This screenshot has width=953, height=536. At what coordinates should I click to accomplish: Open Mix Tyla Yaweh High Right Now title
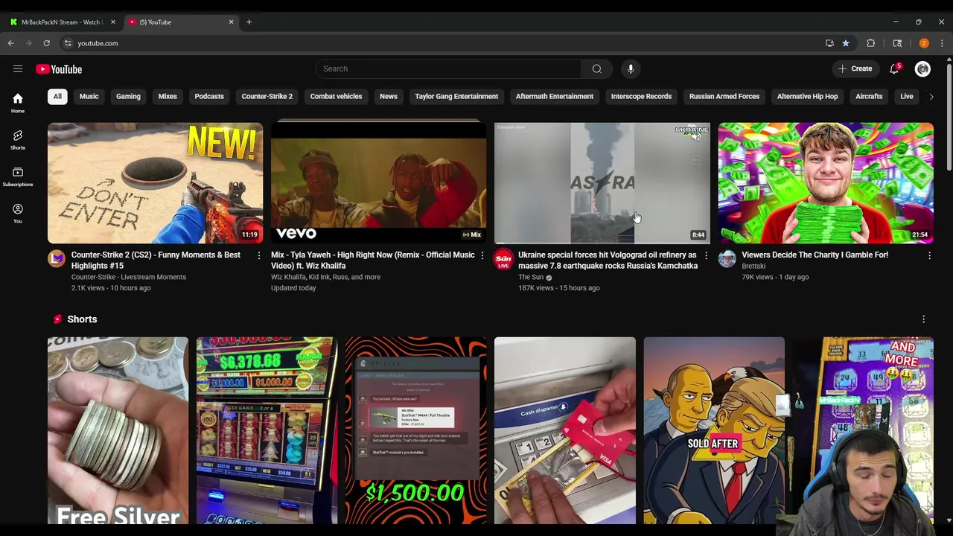373,261
